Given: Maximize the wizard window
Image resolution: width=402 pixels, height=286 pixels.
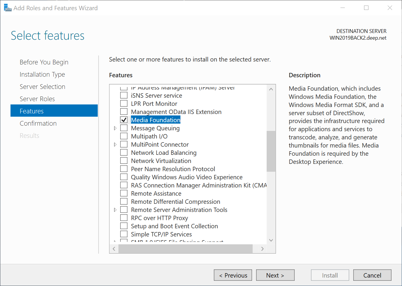Looking at the screenshot, I should 366,8.
